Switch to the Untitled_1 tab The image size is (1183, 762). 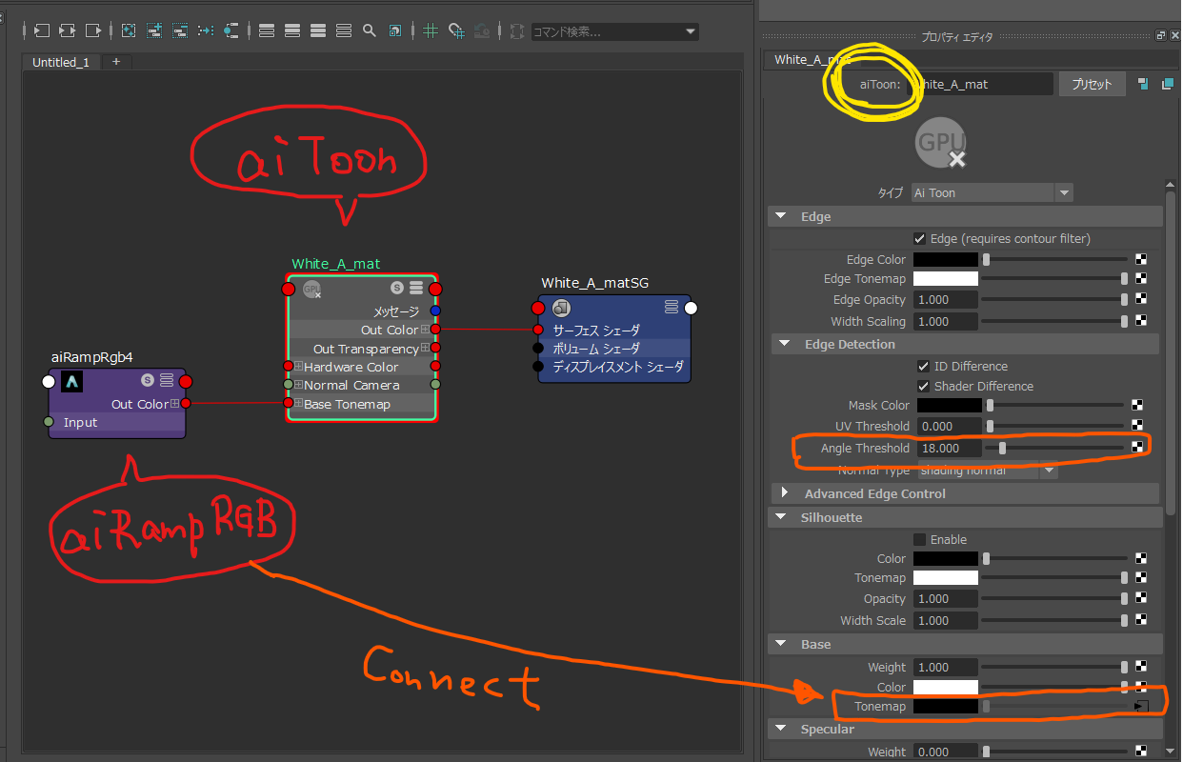coord(60,62)
